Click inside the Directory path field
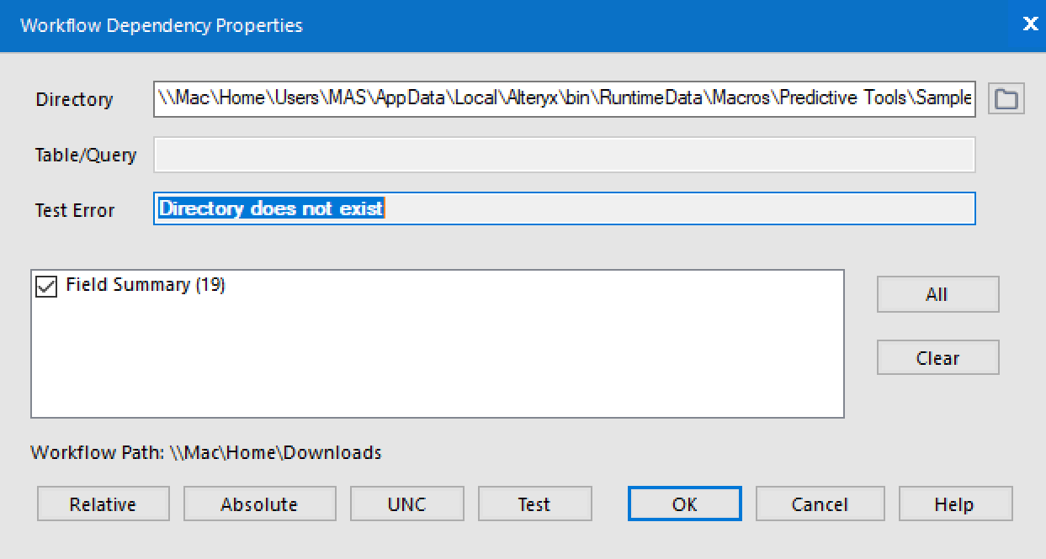This screenshot has width=1046, height=559. [x=564, y=98]
